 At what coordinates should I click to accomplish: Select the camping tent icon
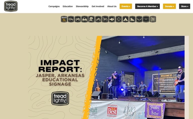click(x=125, y=19)
